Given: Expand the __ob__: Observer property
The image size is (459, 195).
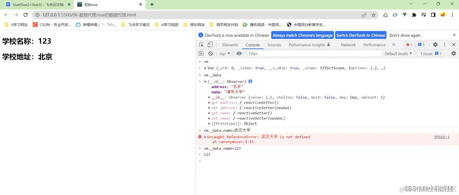Looking at the screenshot, I should point(209,97).
